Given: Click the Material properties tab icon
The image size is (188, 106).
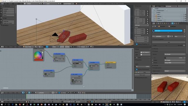Looking at the screenshot, I should (x=172, y=23).
